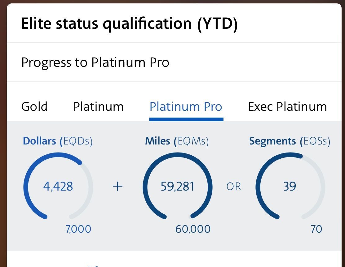This screenshot has width=345, height=267.
Task: Switch to the Gold status tab
Action: coord(34,107)
